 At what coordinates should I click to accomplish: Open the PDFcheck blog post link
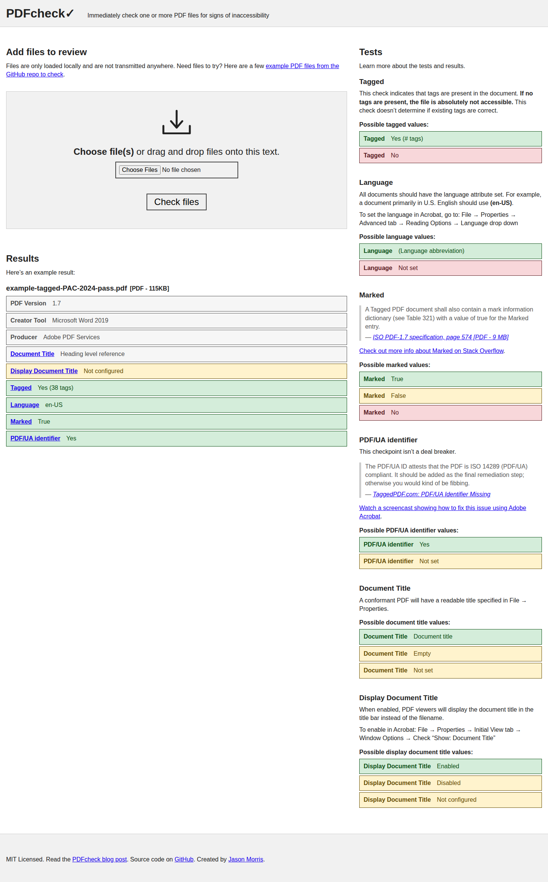(x=99, y=860)
